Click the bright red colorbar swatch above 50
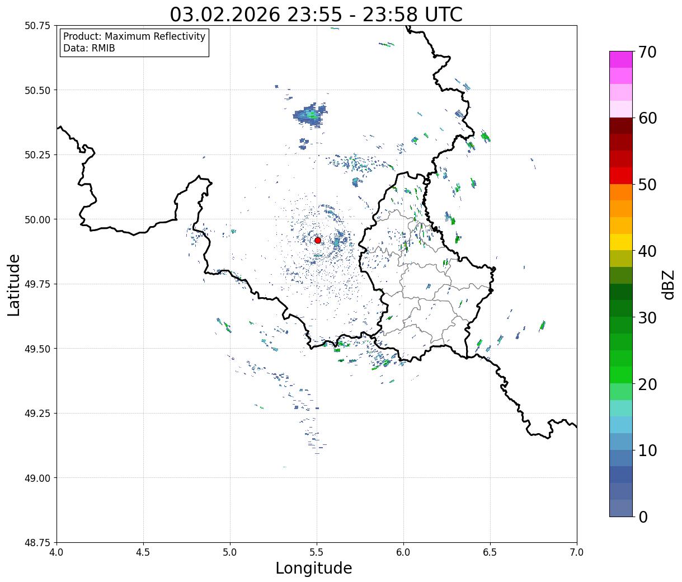 621,176
